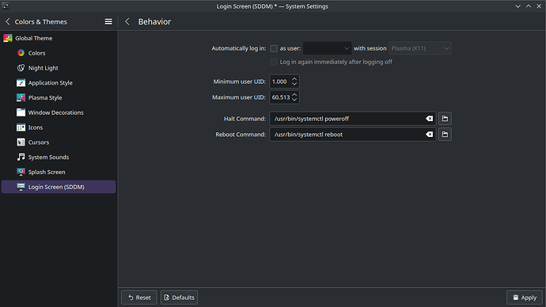Increase the Maximum user UID value
Screen dimensions: 546x307
pos(294,95)
